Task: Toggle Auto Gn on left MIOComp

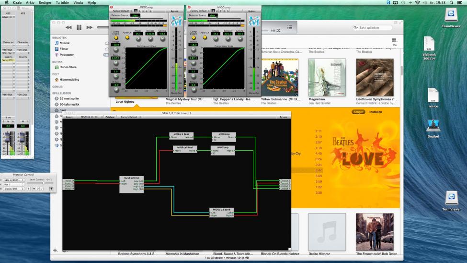Action: pyautogui.click(x=127, y=37)
